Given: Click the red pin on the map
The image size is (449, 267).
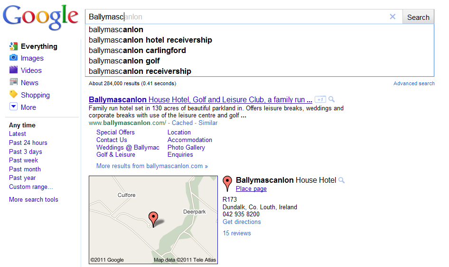Looking at the screenshot, I should (153, 219).
